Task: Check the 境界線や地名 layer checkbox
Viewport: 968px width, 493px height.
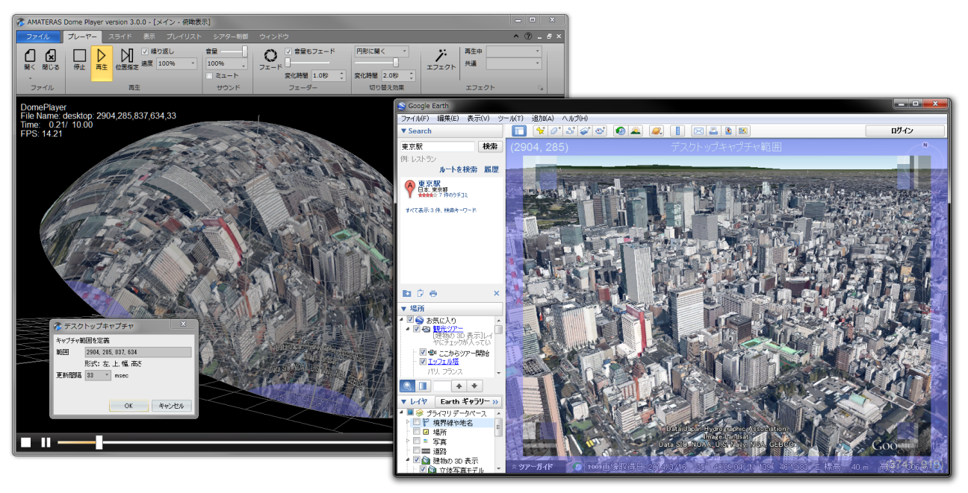Action: [x=417, y=422]
